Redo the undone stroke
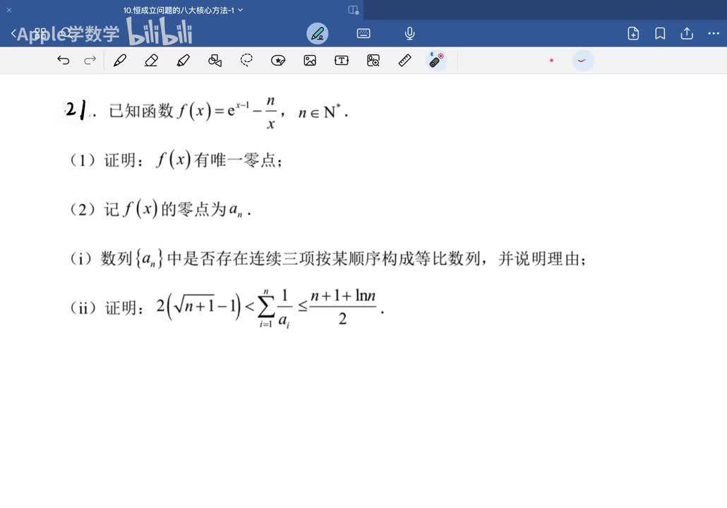The height and width of the screenshot is (508, 727). pos(90,60)
